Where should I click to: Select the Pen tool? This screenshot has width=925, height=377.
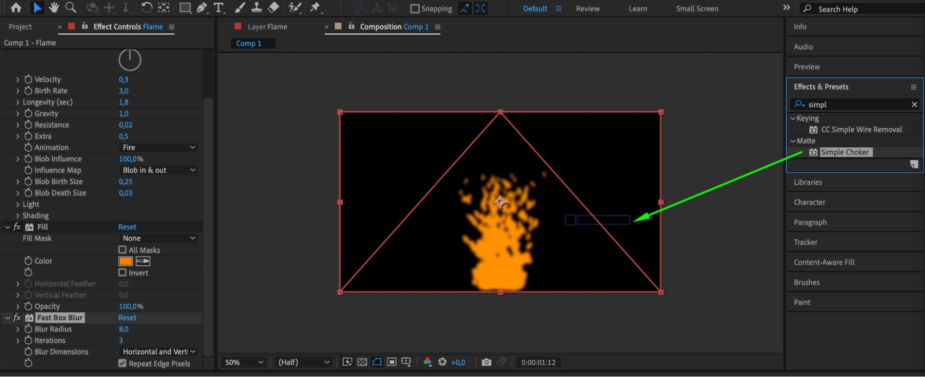tap(202, 7)
